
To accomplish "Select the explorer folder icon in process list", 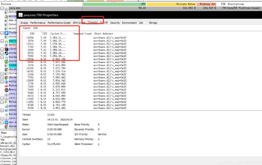I will 7,41.
